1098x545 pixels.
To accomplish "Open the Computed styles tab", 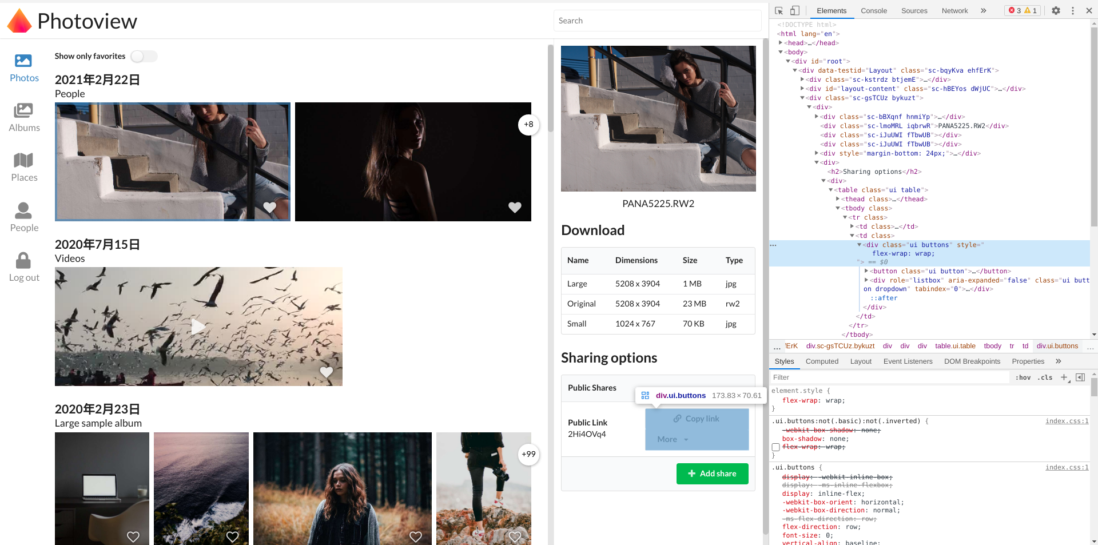I will (822, 361).
